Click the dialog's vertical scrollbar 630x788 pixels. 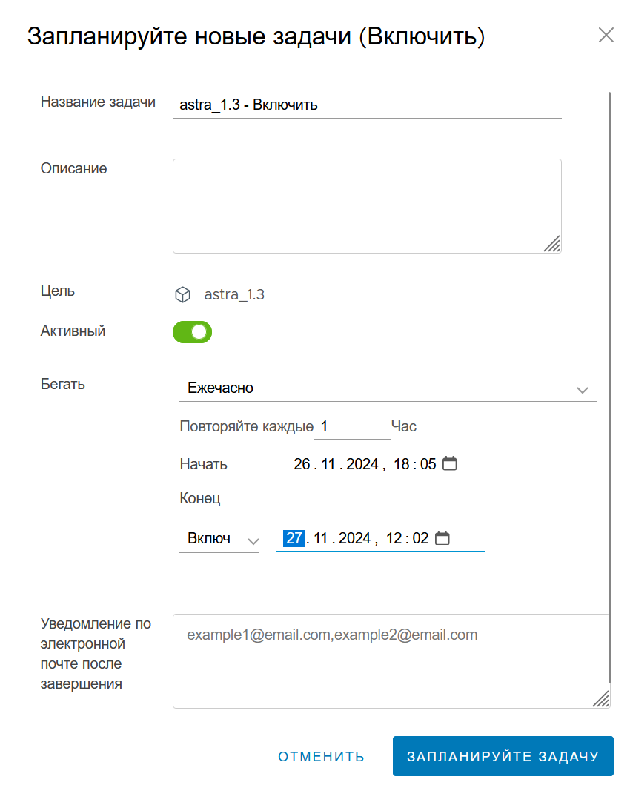pos(609,387)
